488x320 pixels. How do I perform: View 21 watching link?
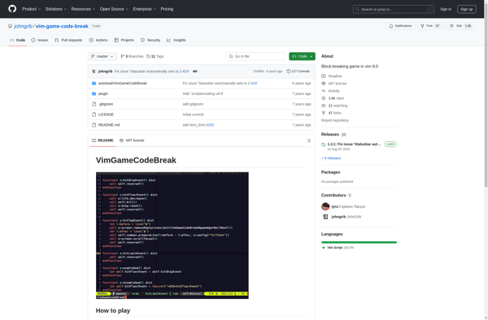[x=334, y=106]
